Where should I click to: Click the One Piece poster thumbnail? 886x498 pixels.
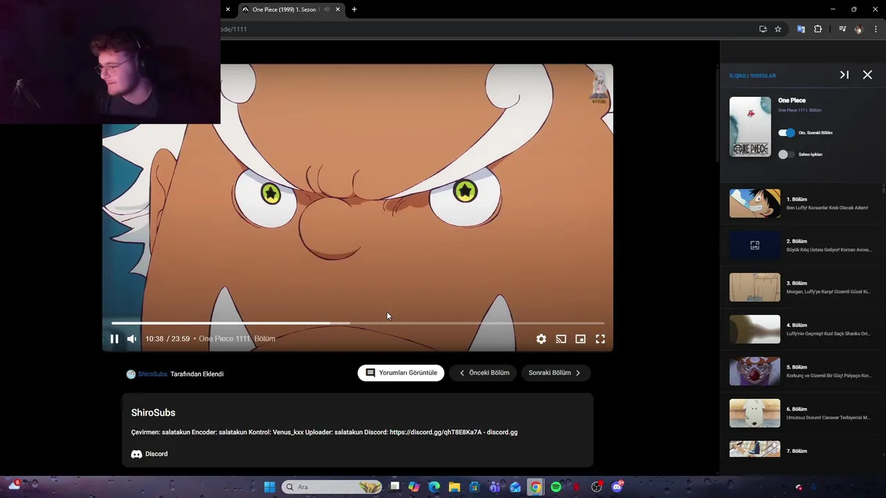(x=750, y=127)
